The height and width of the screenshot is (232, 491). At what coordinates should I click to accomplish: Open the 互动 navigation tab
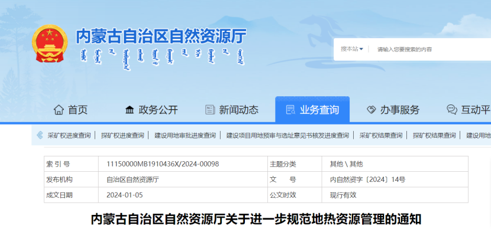click(x=469, y=110)
